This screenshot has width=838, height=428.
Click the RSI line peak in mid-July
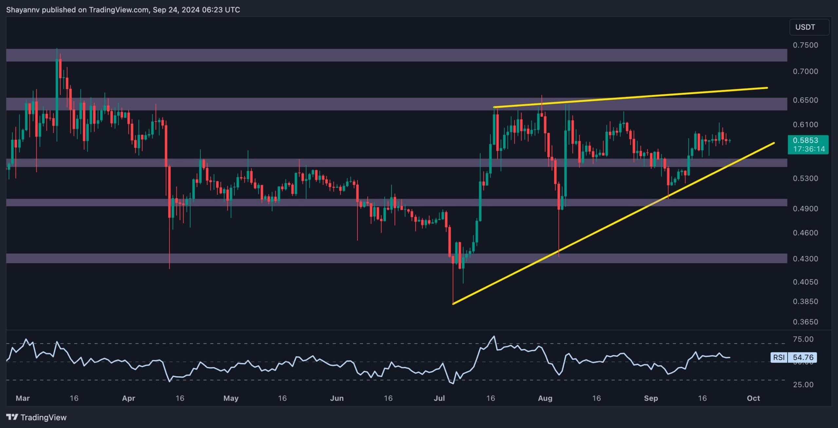tap(494, 336)
